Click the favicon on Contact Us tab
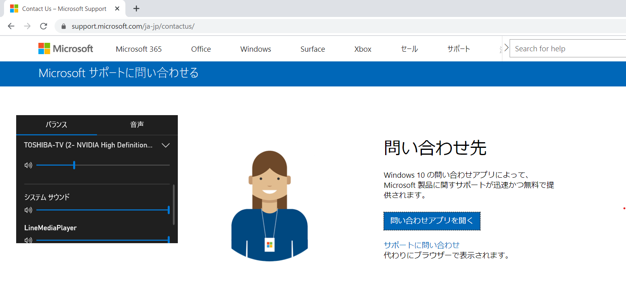Image resolution: width=626 pixels, height=286 pixels. [14, 8]
